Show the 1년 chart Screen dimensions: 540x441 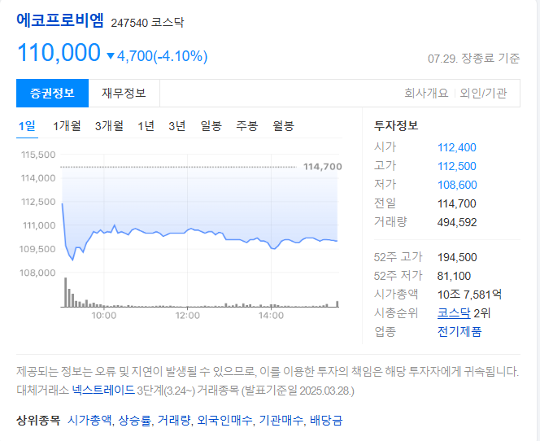(x=146, y=126)
